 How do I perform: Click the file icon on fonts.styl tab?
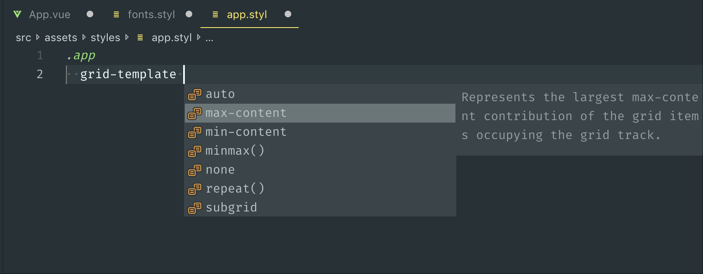pyautogui.click(x=116, y=14)
